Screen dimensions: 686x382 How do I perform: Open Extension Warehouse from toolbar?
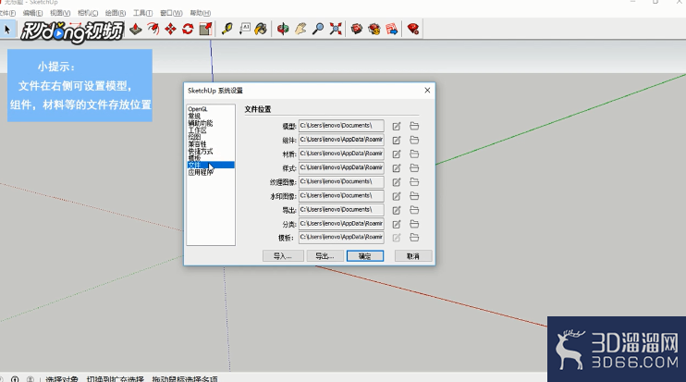pyautogui.click(x=374, y=30)
